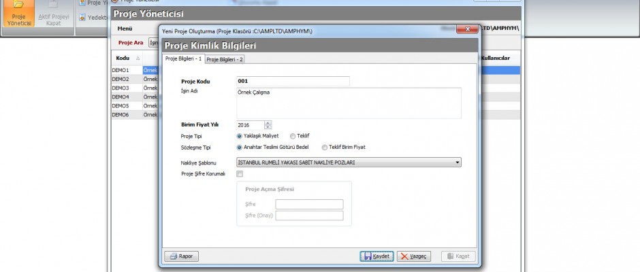Save the project with Kaydet
This screenshot has width=640, height=272.
[x=377, y=256]
